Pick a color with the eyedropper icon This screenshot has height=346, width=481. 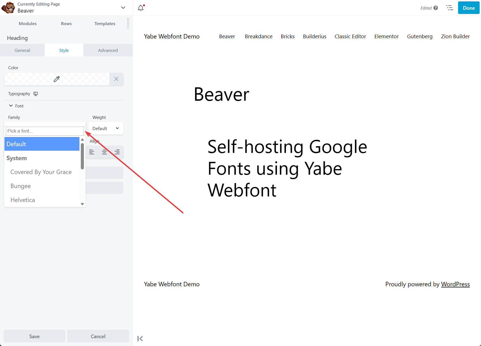coord(57,79)
